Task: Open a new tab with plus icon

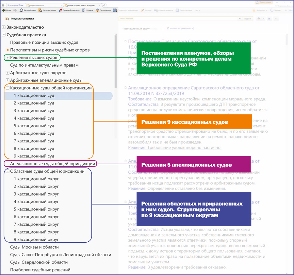Action: click(x=104, y=6)
